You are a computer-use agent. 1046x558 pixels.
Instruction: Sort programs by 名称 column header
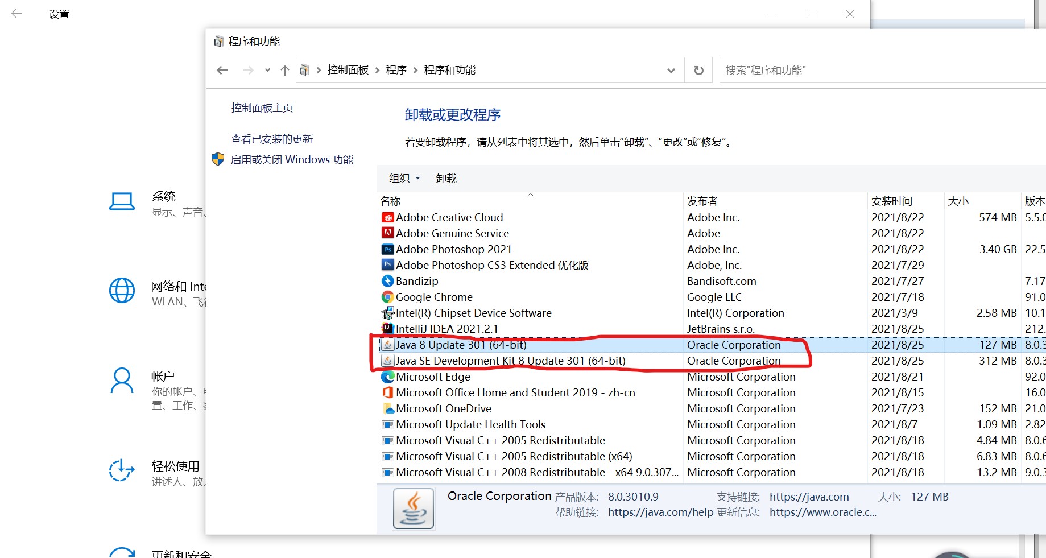click(x=530, y=201)
